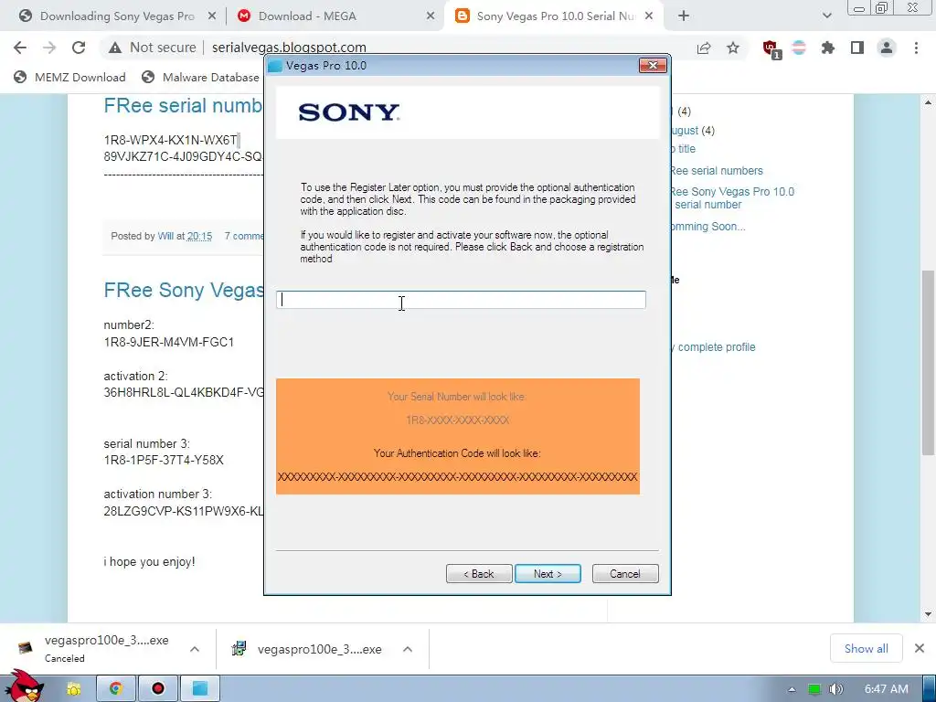This screenshot has height=702, width=936.
Task: Open the uBlock shield extension icon
Action: [x=771, y=48]
